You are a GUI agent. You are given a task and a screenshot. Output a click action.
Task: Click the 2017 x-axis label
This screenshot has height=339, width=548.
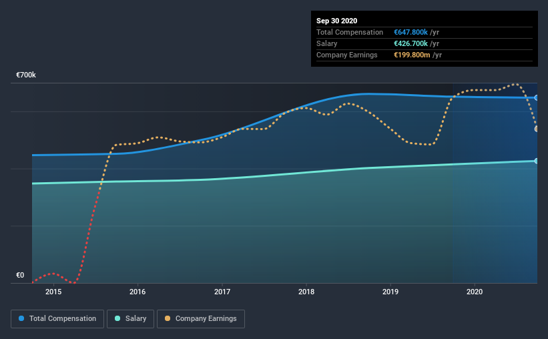(x=222, y=292)
